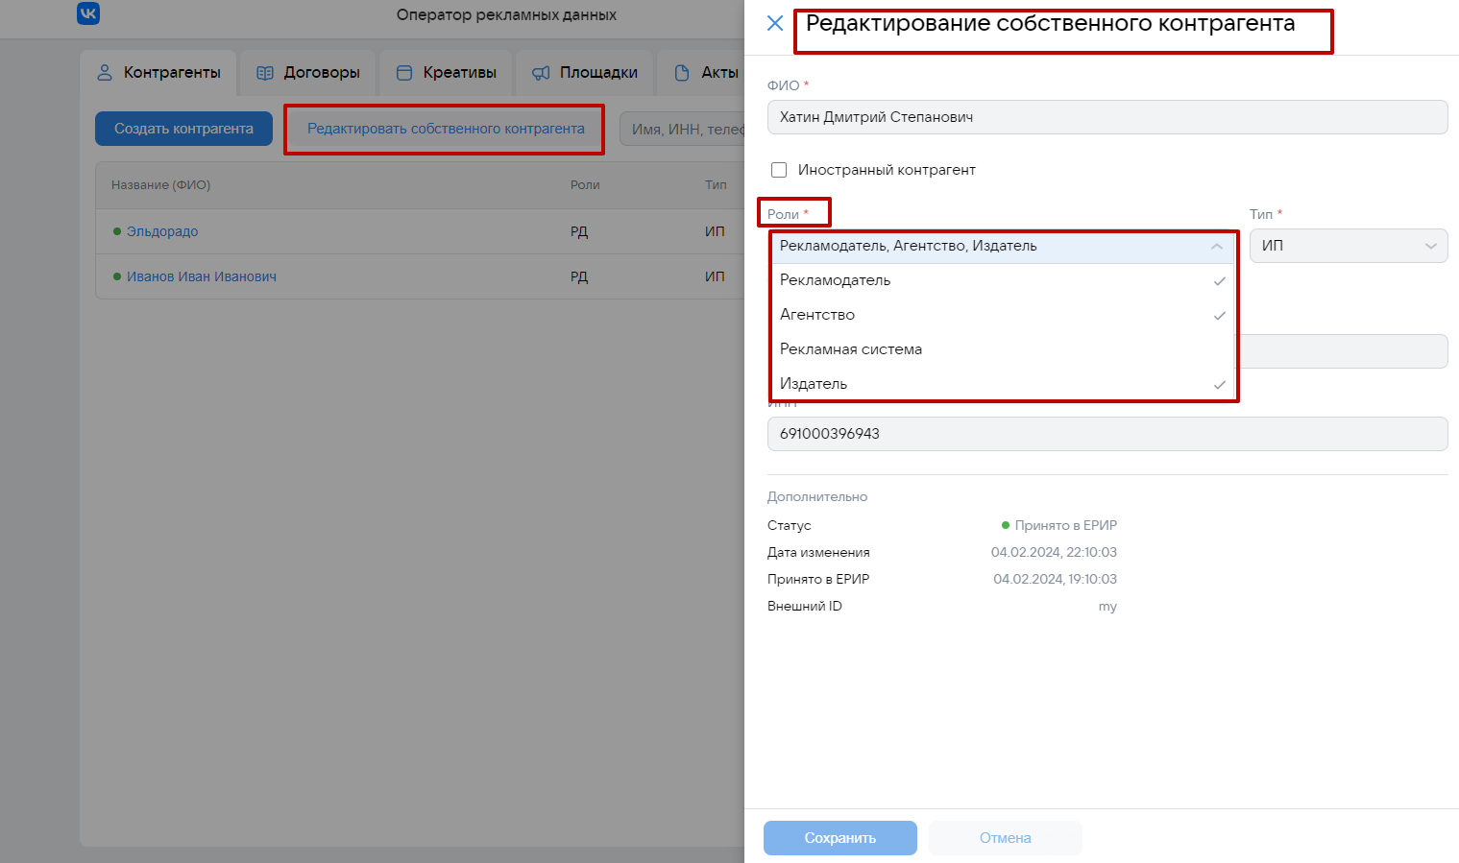Collapse the Роли dropdown chevron
1459x863 pixels.
[1217, 247]
